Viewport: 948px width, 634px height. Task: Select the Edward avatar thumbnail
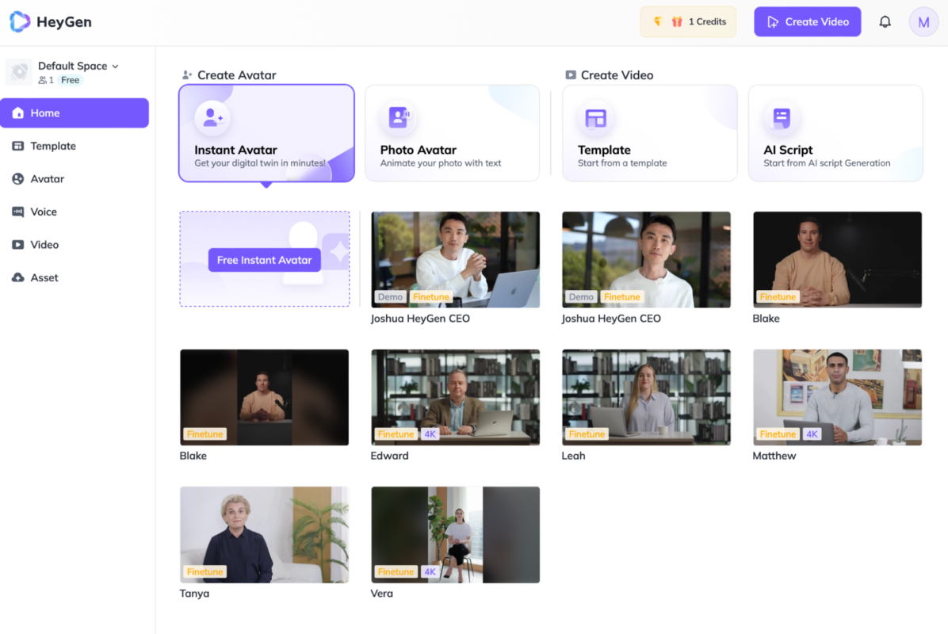pos(455,397)
